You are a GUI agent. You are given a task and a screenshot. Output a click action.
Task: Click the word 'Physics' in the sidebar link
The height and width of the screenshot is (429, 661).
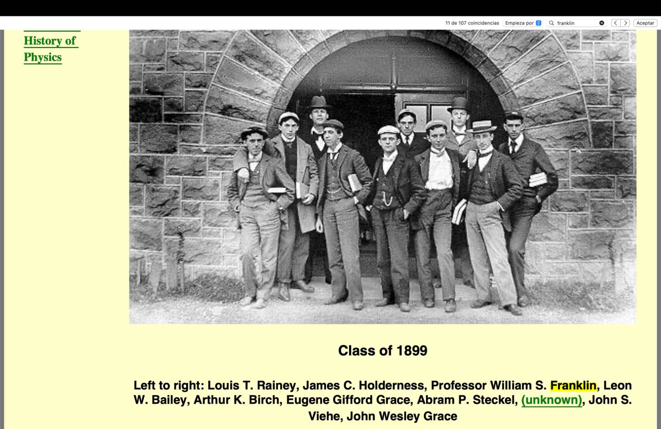[x=43, y=58]
